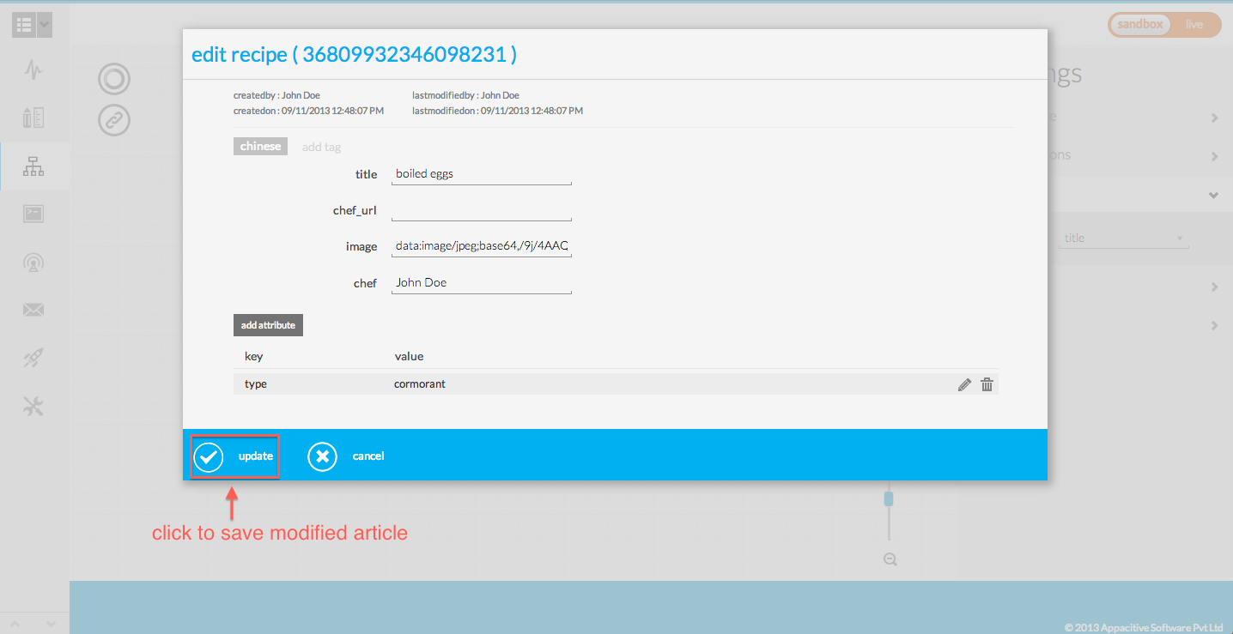Switch the environment toggle to live
This screenshot has height=634, width=1233.
(x=1194, y=24)
